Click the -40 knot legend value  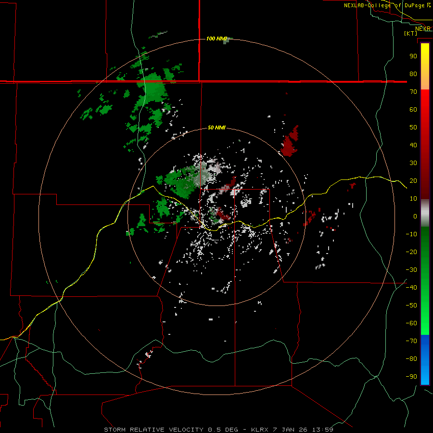click(411, 288)
